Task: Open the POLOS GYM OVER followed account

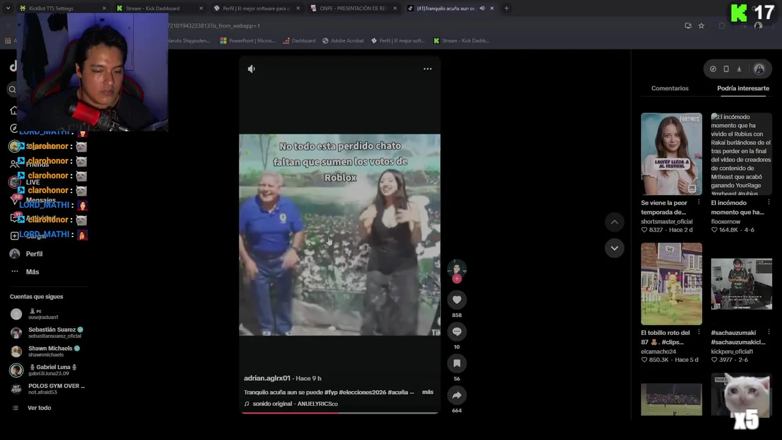Action: [48, 389]
